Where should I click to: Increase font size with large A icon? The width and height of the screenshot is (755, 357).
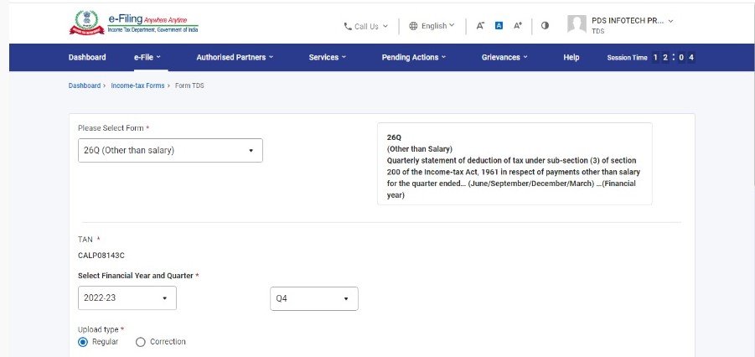tap(518, 26)
